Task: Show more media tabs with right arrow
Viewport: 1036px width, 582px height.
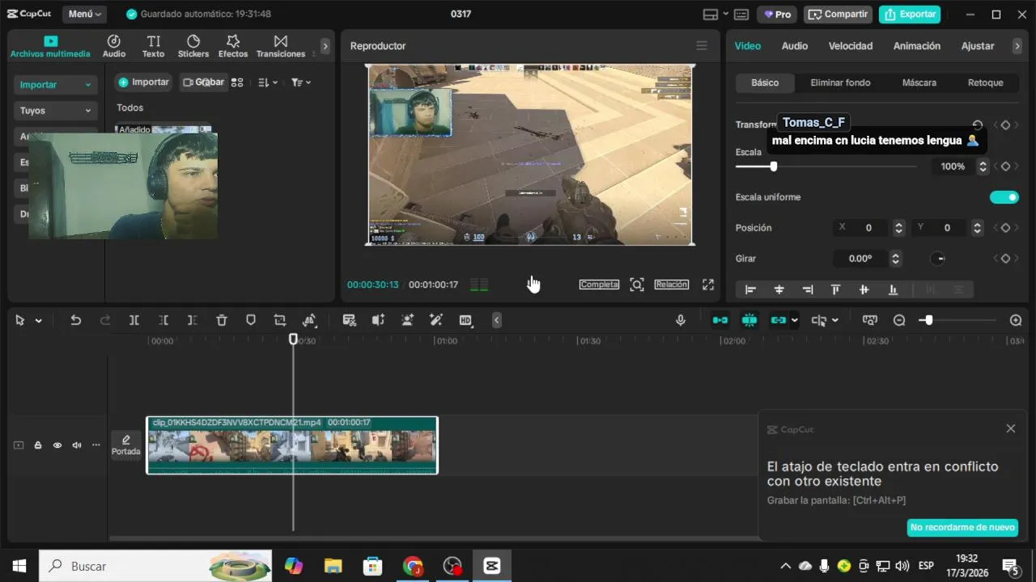Action: [x=325, y=46]
